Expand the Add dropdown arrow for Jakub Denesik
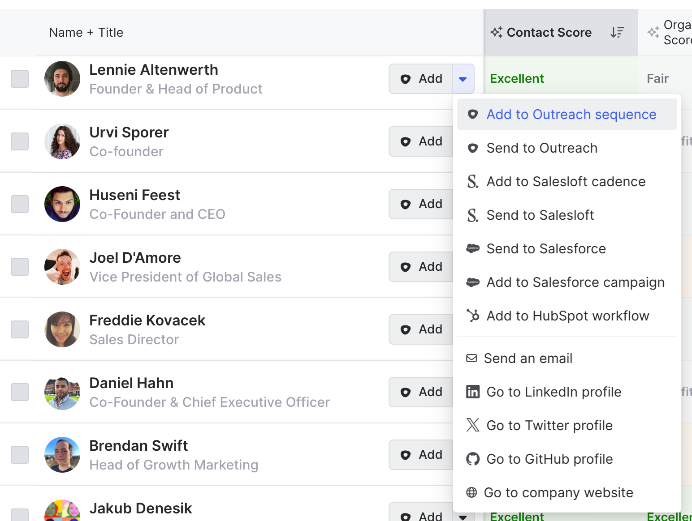The image size is (692, 521). pyautogui.click(x=463, y=517)
